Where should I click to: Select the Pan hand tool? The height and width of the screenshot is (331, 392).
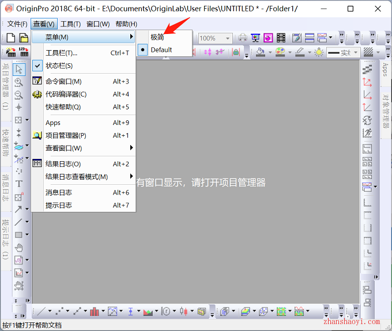pyautogui.click(x=19, y=248)
